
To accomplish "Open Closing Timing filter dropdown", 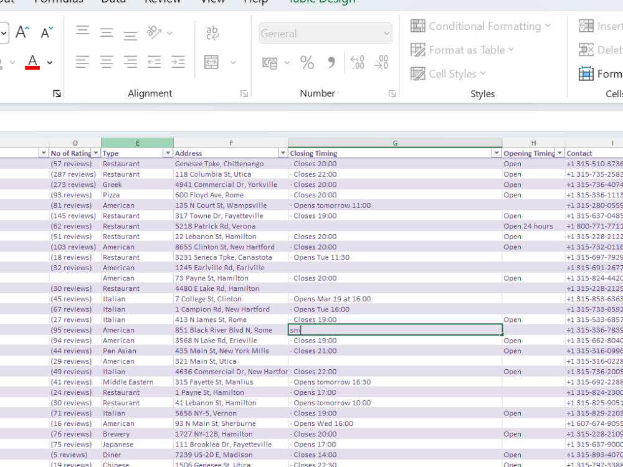I will [497, 153].
